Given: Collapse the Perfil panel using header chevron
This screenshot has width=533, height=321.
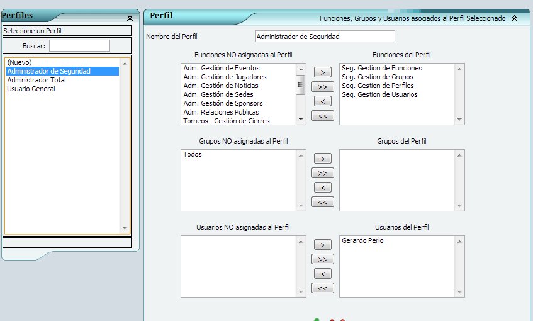Looking at the screenshot, I should tap(514, 18).
